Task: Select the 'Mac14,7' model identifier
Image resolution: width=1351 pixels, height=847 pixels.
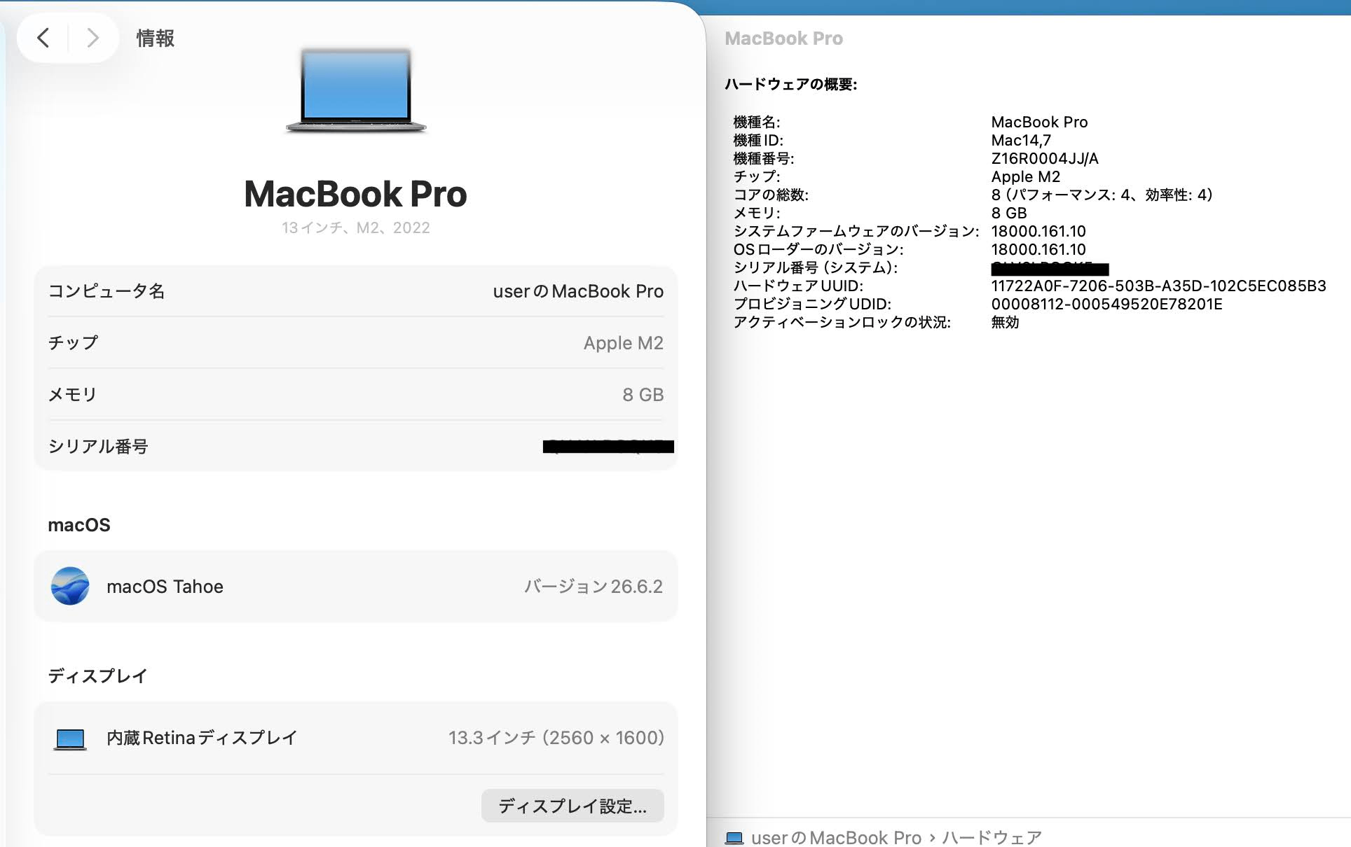Action: [1021, 141]
